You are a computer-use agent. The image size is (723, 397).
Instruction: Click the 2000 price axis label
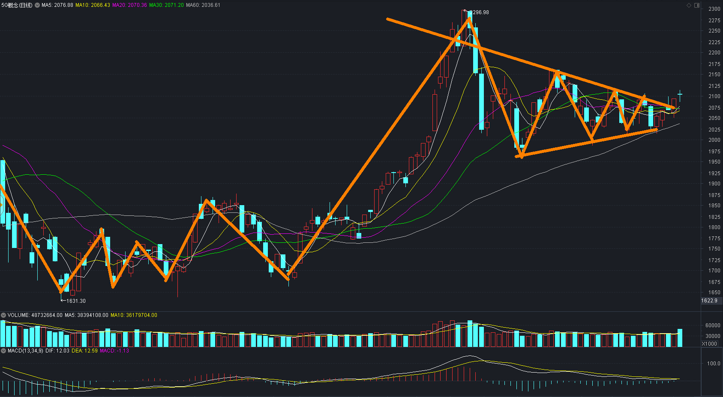[714, 140]
